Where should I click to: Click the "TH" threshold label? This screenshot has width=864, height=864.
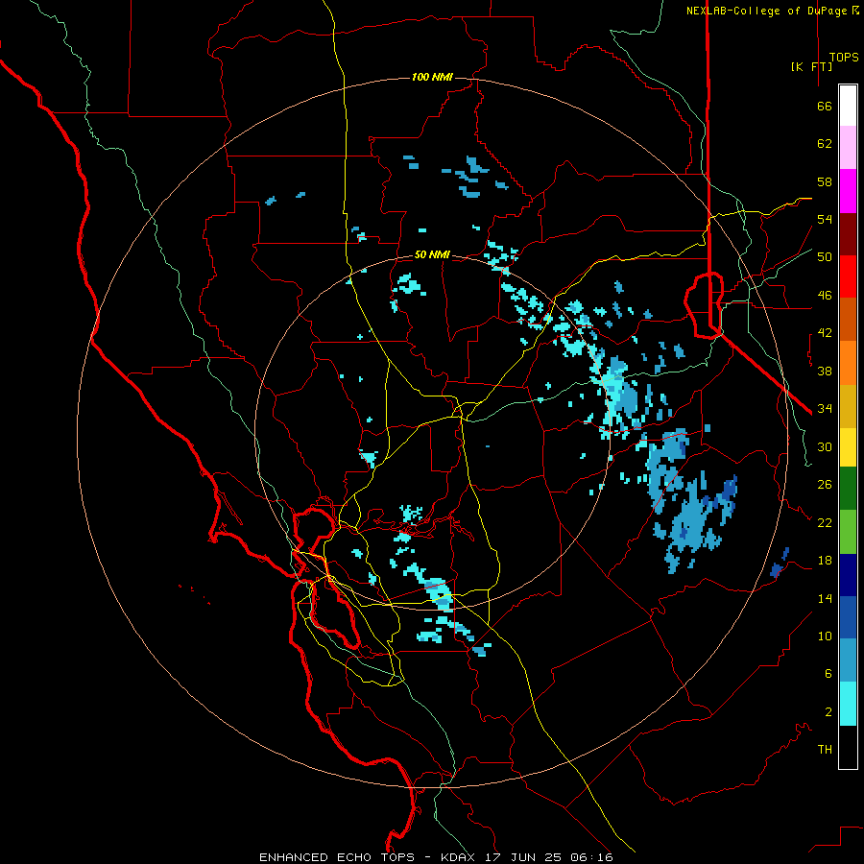coord(825,750)
